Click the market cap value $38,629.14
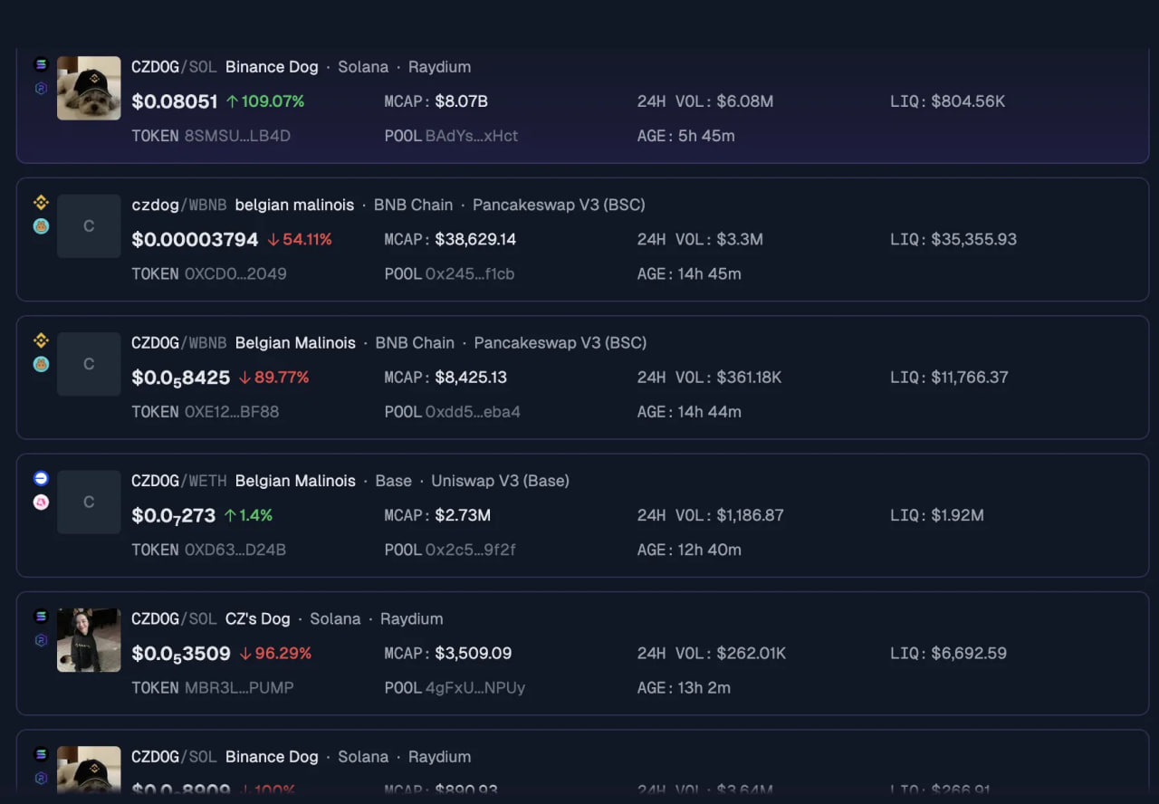 (x=475, y=240)
